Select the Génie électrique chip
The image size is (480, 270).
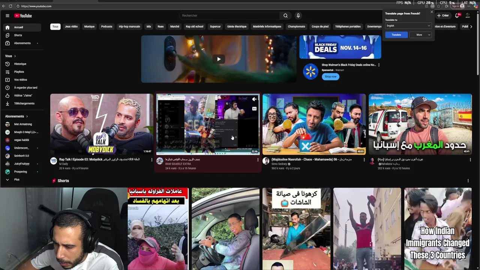click(x=237, y=27)
